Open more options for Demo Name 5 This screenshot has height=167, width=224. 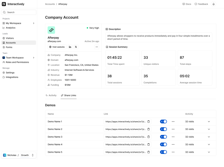173,152
